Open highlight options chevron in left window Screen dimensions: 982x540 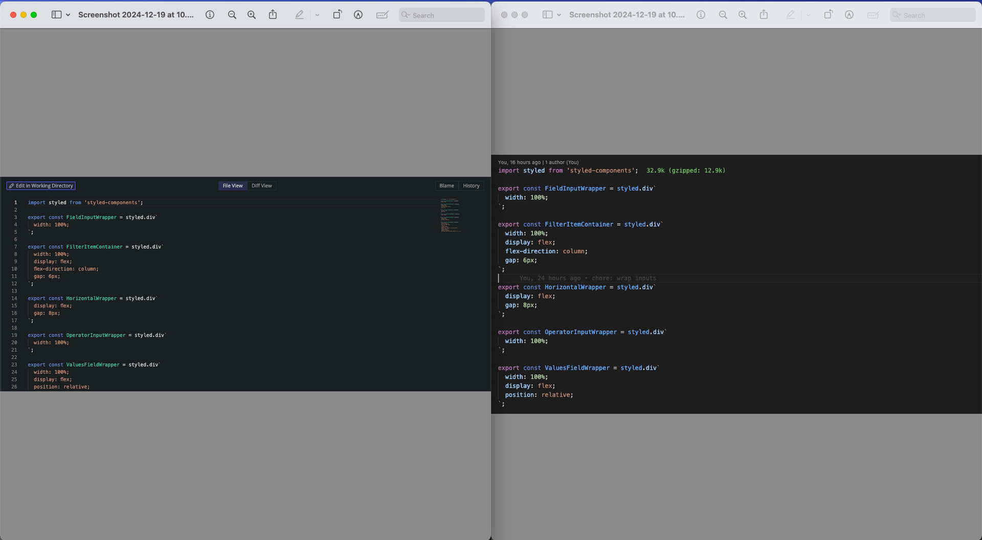click(317, 15)
